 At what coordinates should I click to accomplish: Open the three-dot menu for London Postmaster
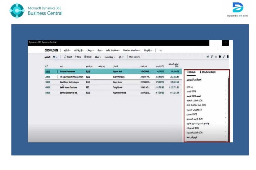pos(57,72)
